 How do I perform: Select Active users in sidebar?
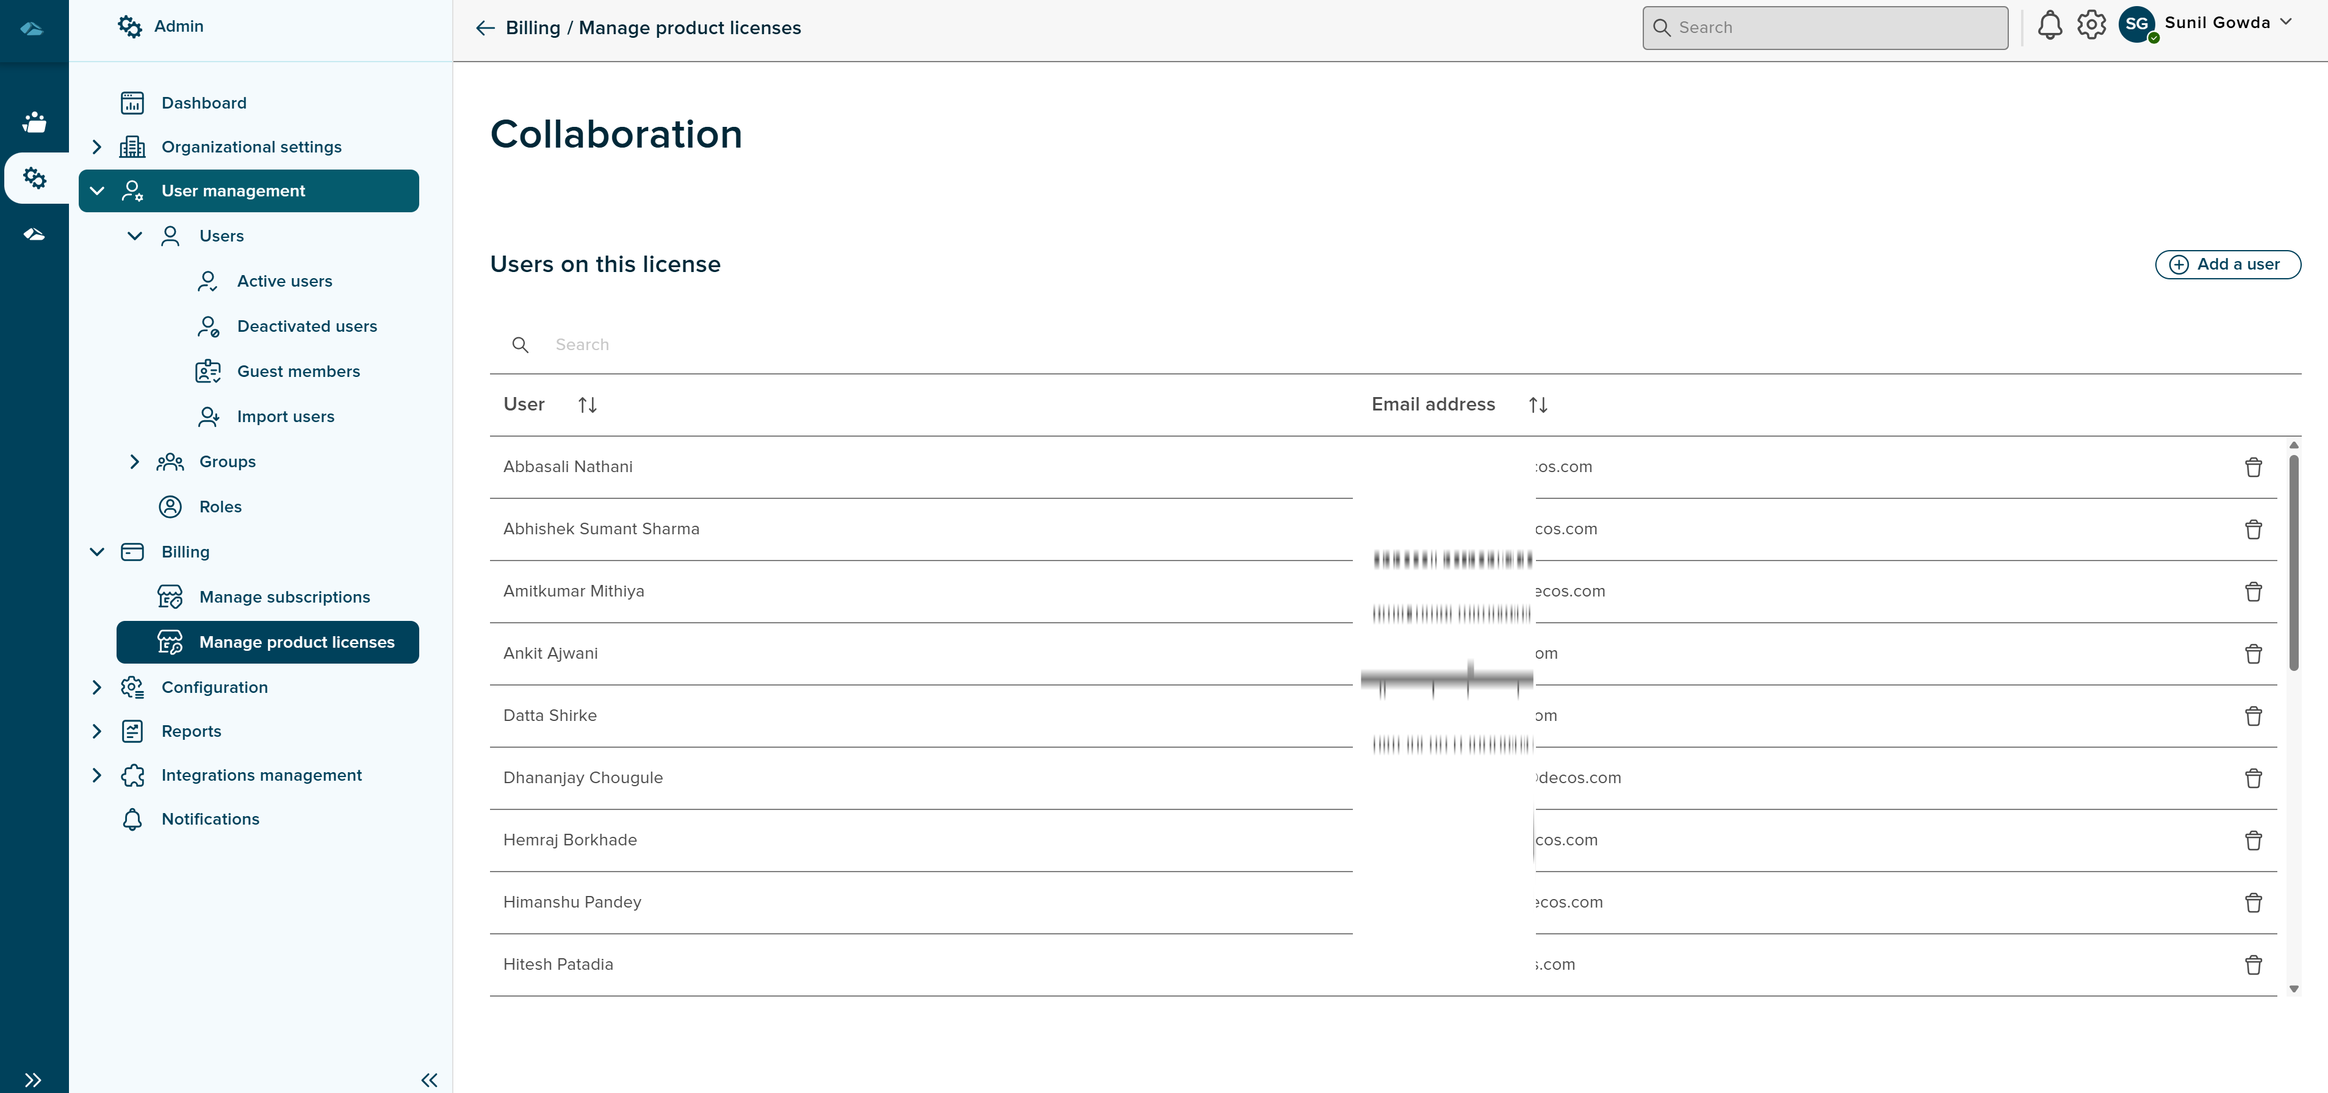(x=284, y=281)
